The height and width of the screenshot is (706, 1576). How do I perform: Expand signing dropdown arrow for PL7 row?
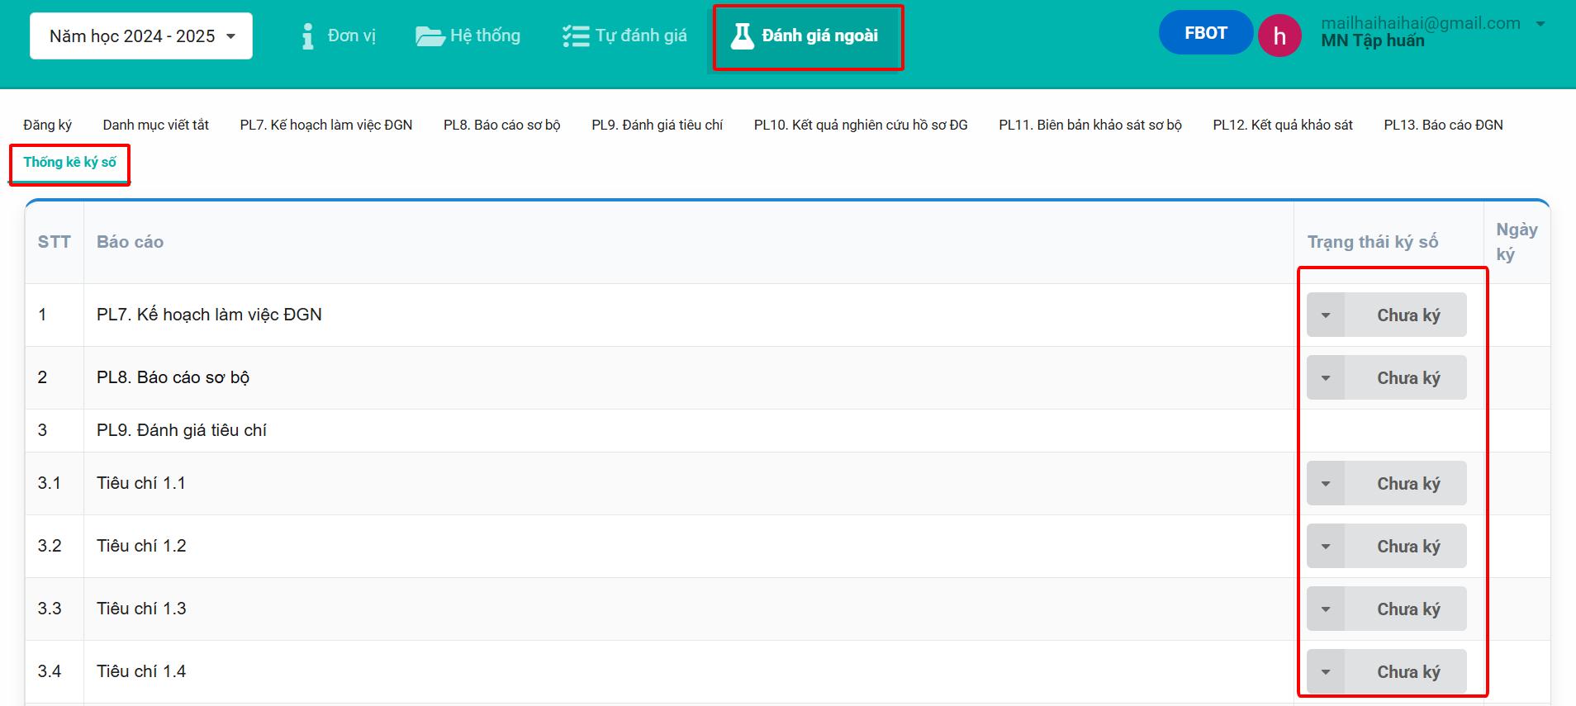1326,315
